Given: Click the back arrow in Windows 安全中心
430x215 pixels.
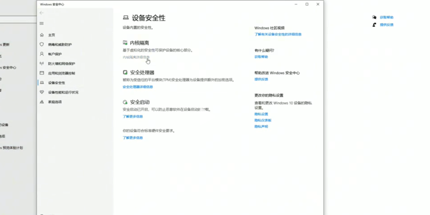Looking at the screenshot, I should pyautogui.click(x=42, y=13).
